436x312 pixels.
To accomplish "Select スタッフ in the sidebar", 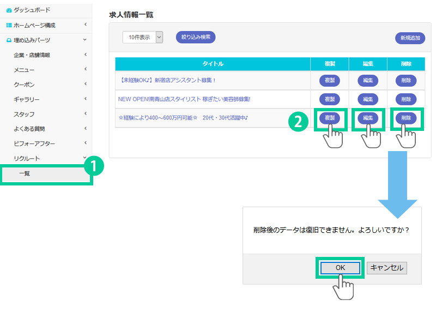I will pyautogui.click(x=24, y=114).
